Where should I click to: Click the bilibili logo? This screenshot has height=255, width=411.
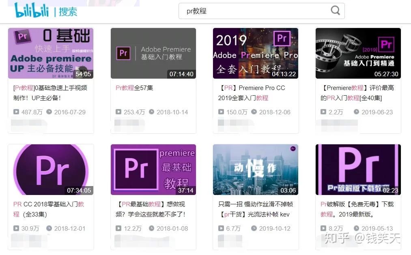[32, 11]
